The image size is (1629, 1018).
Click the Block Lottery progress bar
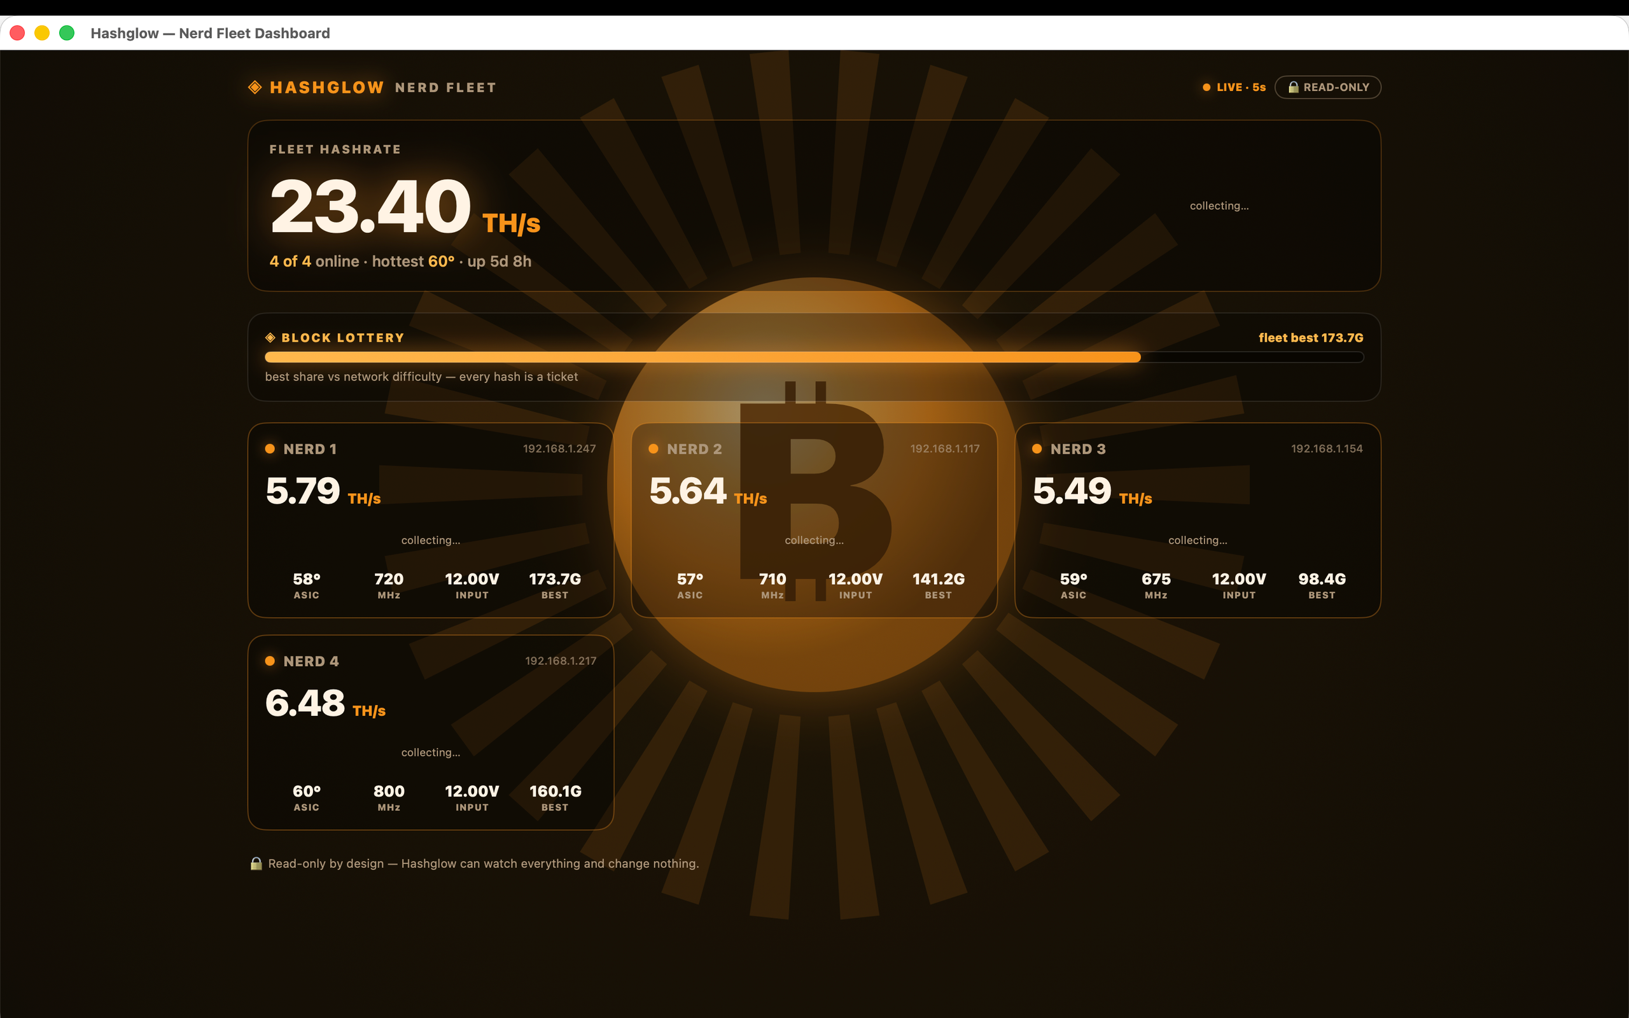(x=814, y=357)
